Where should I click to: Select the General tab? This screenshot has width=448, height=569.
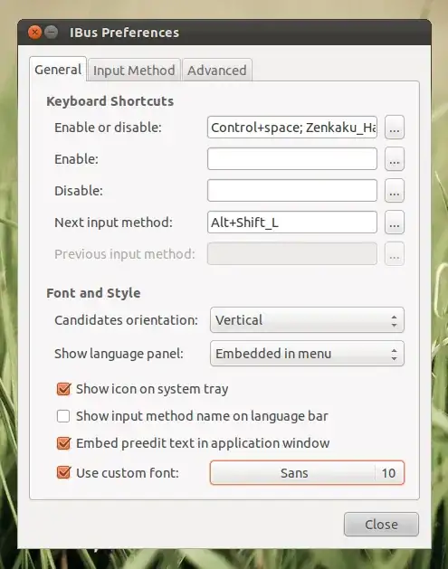point(58,69)
